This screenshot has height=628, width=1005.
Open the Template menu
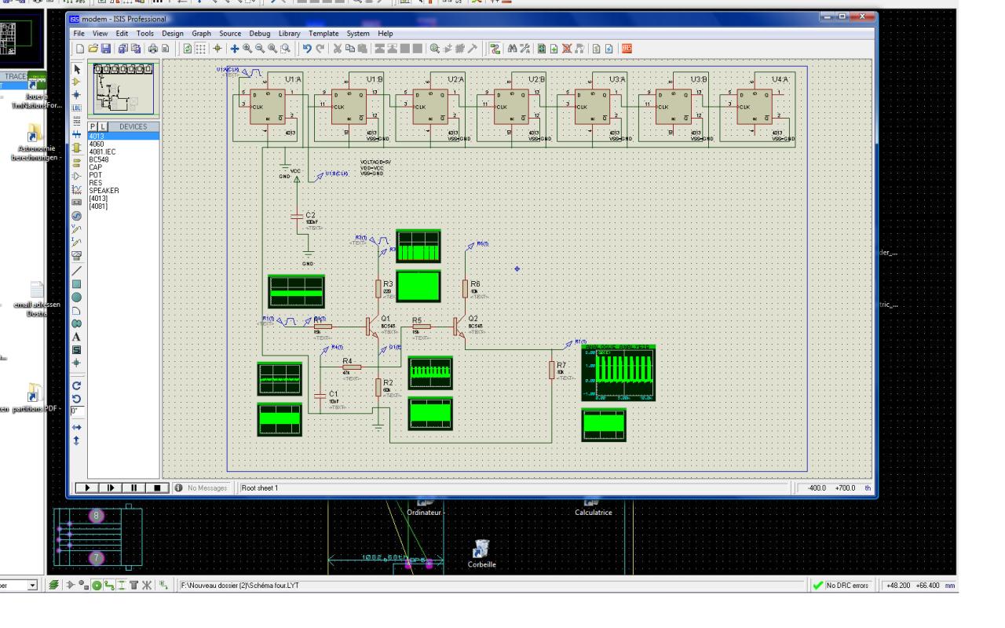[323, 34]
